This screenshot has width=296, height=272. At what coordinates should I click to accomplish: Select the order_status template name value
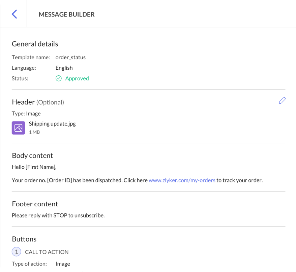[x=70, y=57]
